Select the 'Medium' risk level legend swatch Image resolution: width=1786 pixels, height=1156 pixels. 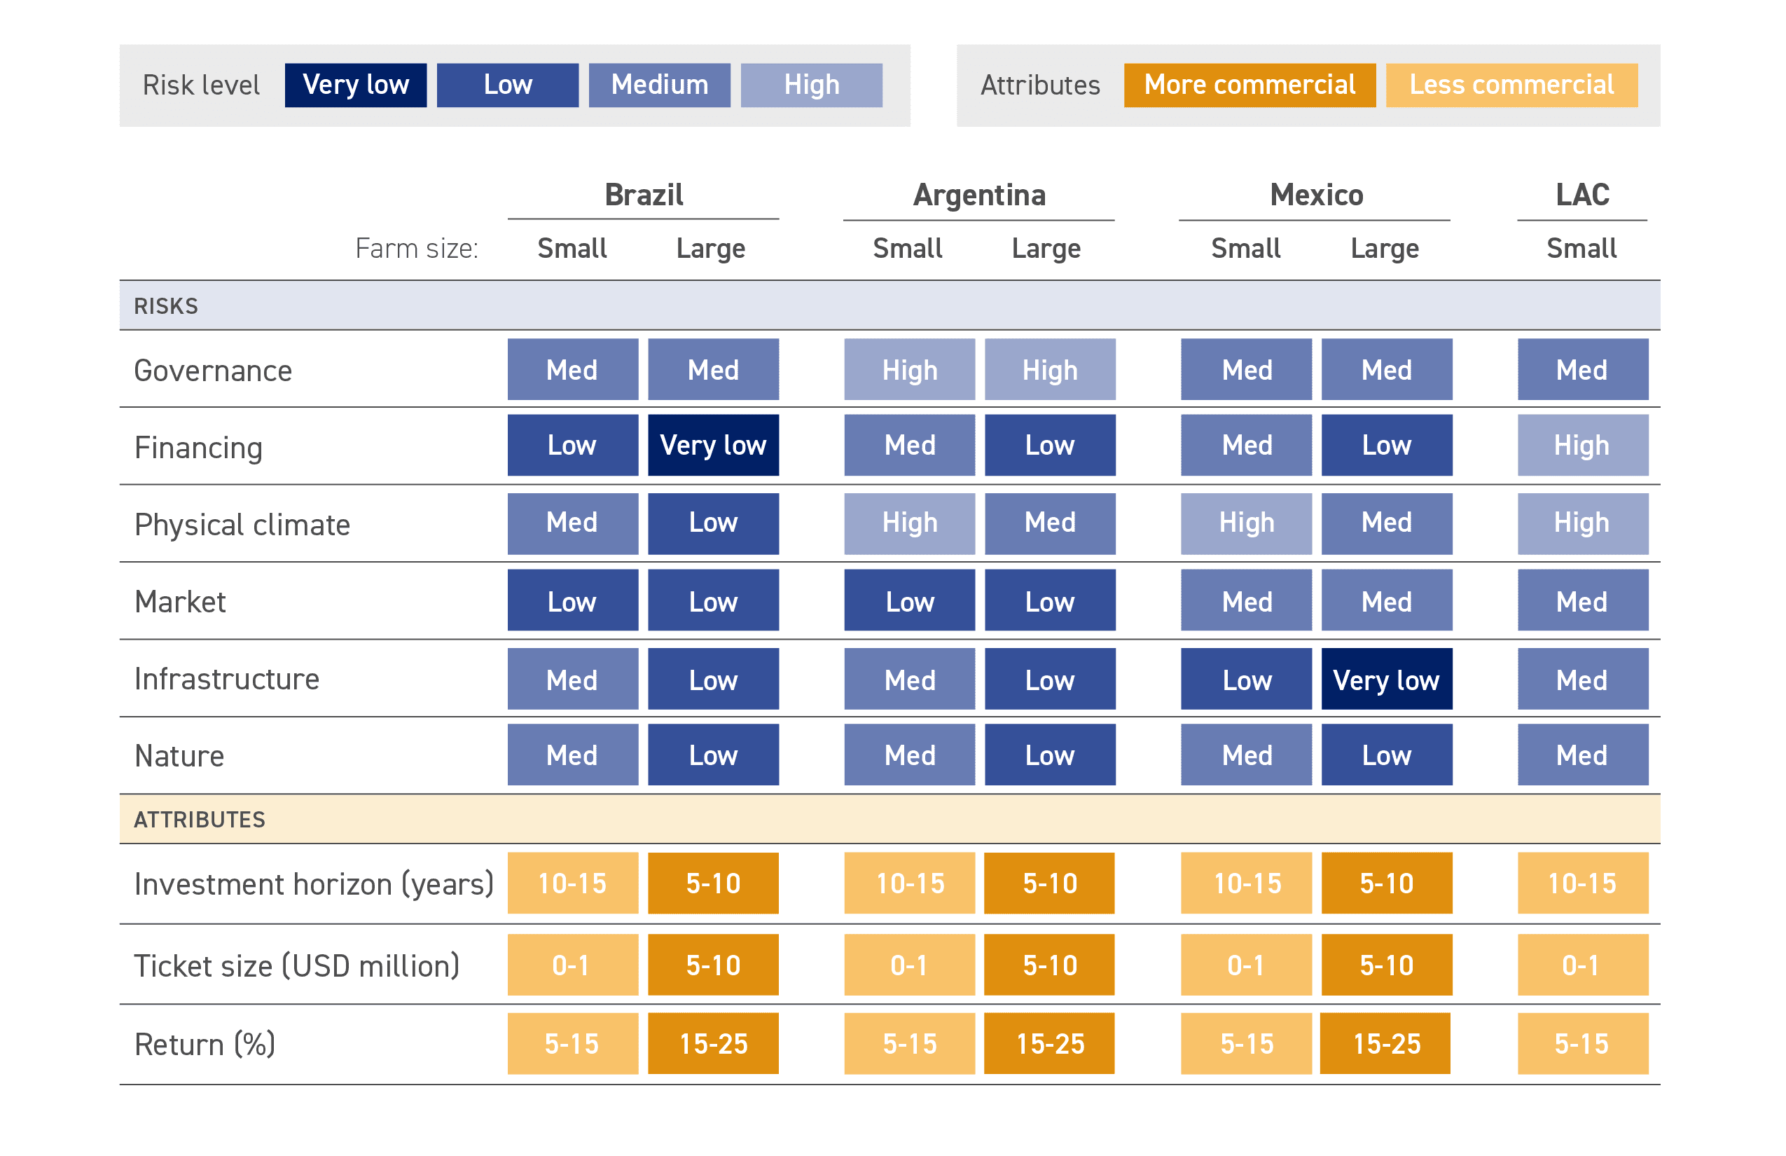pos(659,85)
